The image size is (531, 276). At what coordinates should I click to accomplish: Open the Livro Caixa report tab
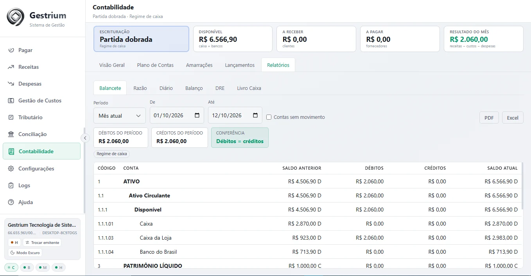tap(249, 88)
